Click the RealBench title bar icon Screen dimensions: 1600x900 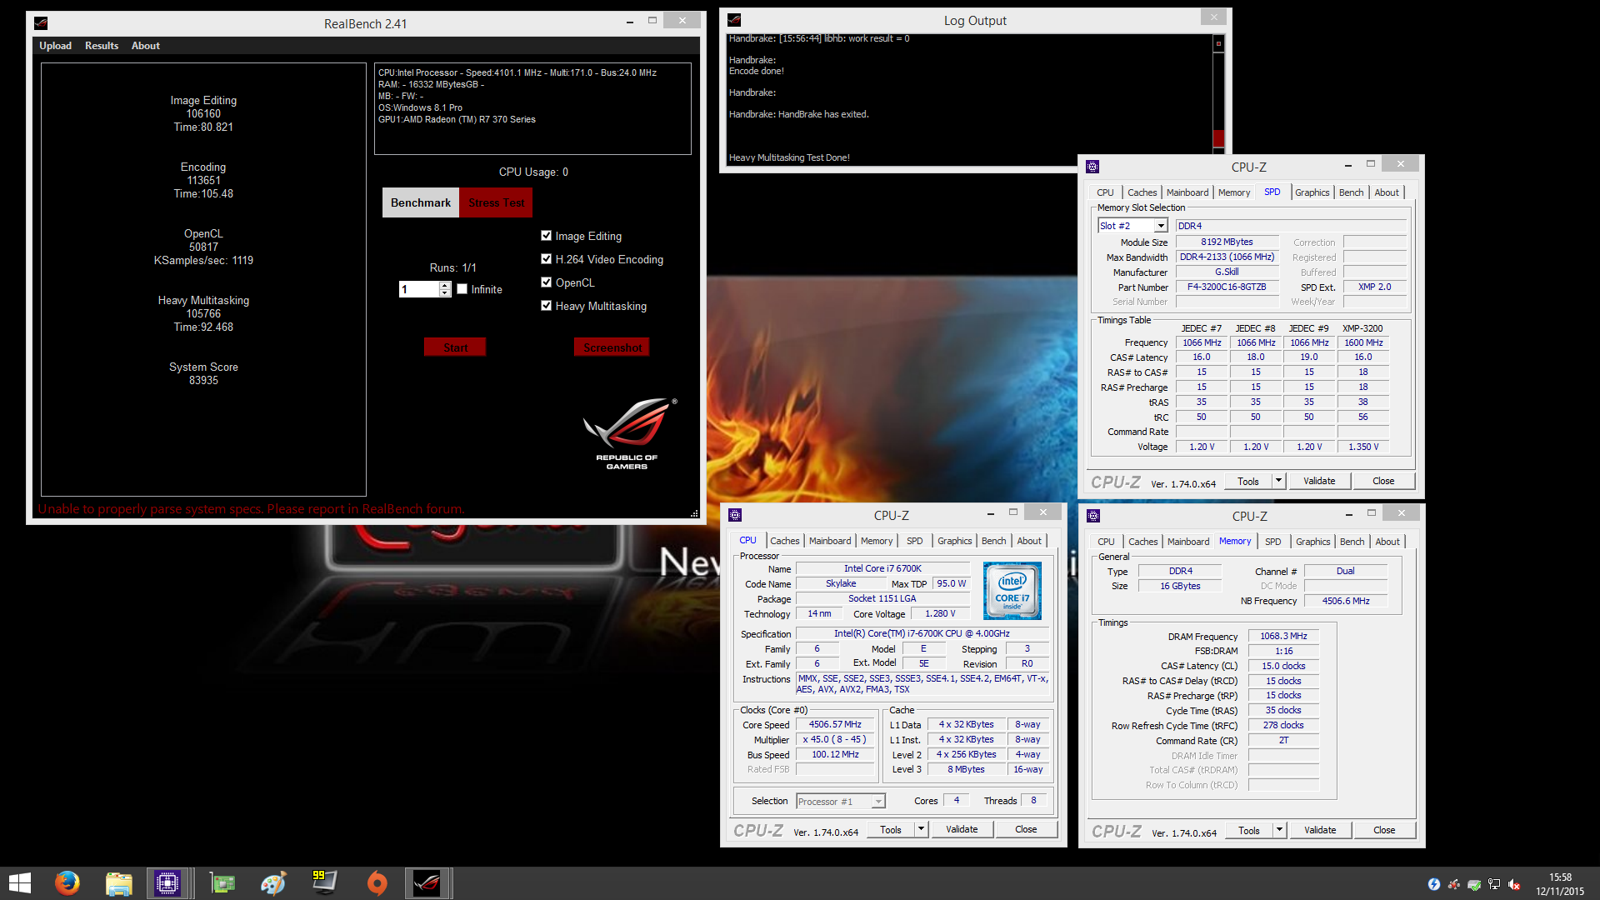coord(41,23)
